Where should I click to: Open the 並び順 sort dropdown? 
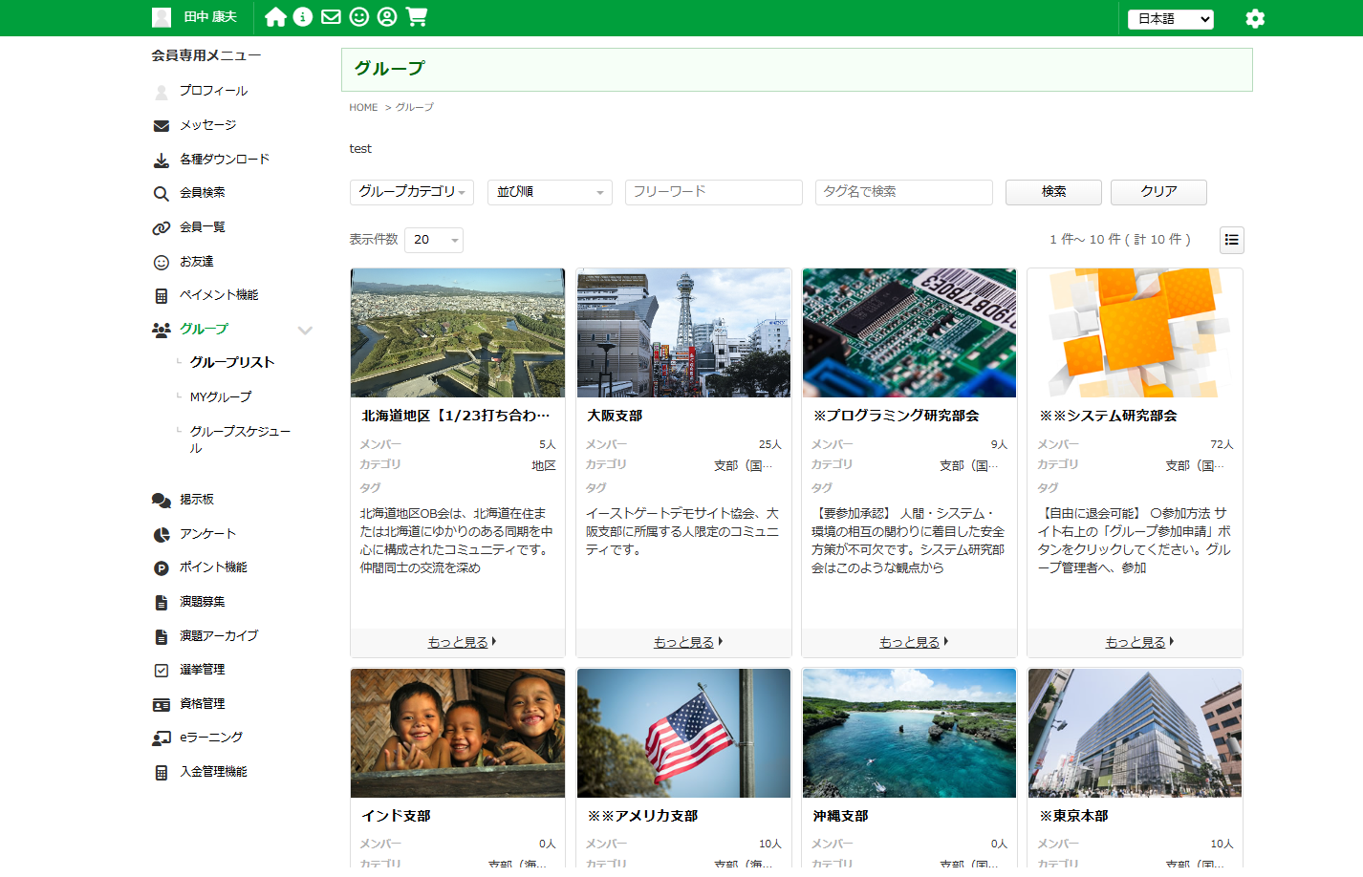tap(550, 192)
